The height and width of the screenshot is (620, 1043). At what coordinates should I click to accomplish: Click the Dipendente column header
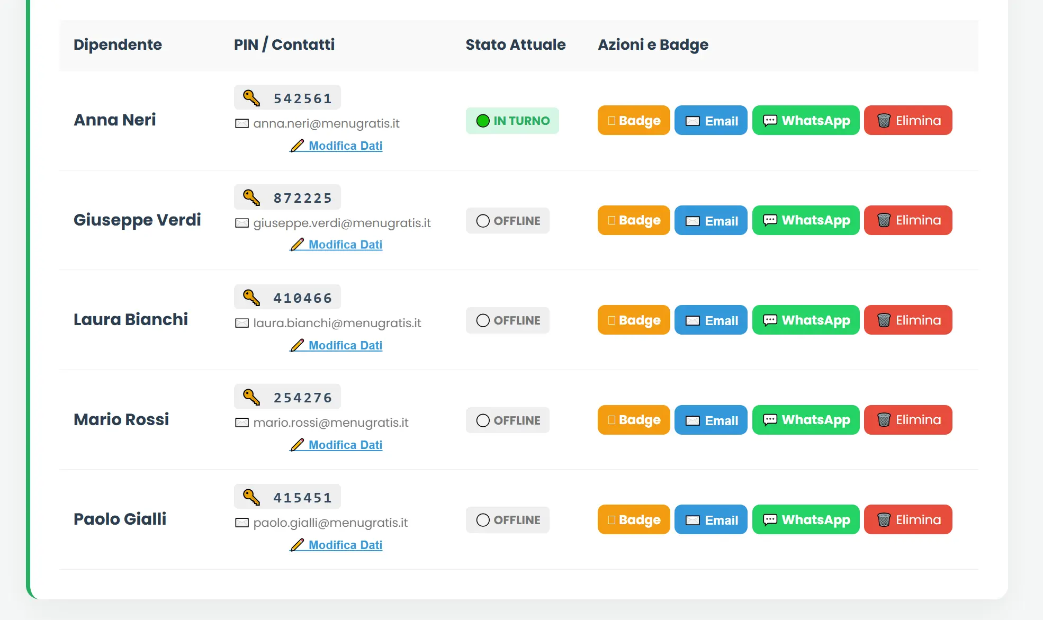point(118,44)
